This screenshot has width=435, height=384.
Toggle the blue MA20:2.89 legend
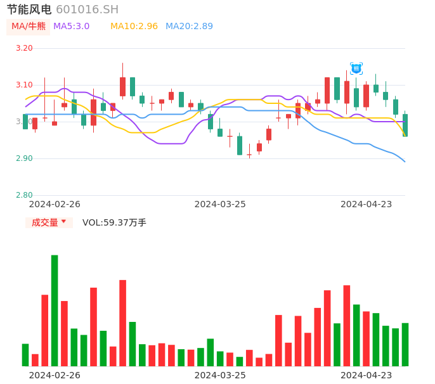(x=189, y=27)
